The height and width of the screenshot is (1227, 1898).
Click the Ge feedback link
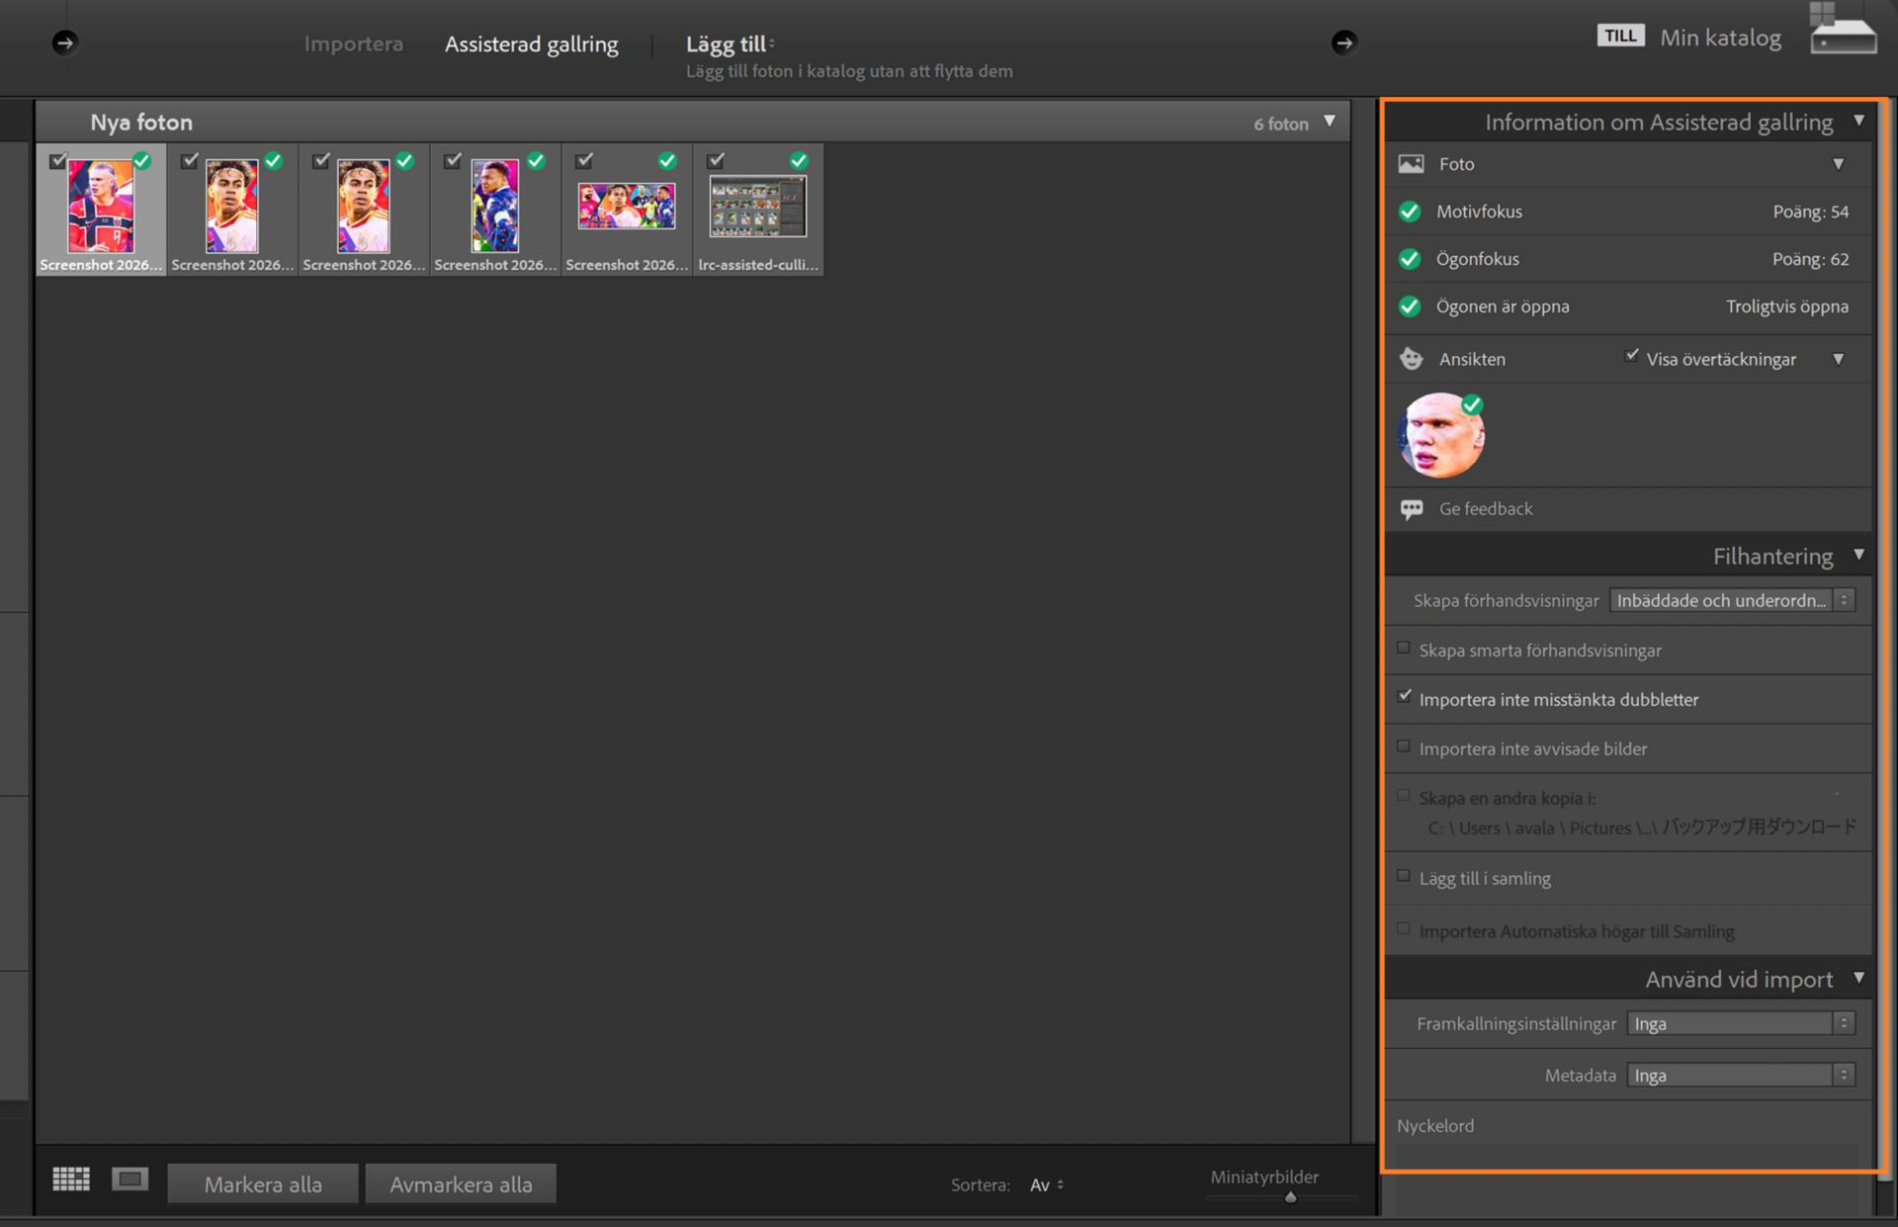coord(1486,509)
